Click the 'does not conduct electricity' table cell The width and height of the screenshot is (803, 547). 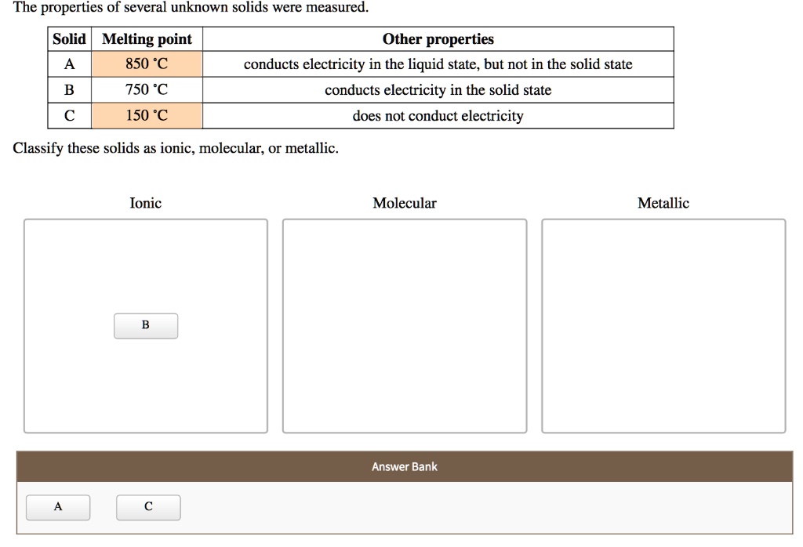(x=438, y=115)
